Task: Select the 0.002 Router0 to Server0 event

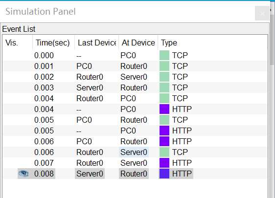Action: pos(135,77)
